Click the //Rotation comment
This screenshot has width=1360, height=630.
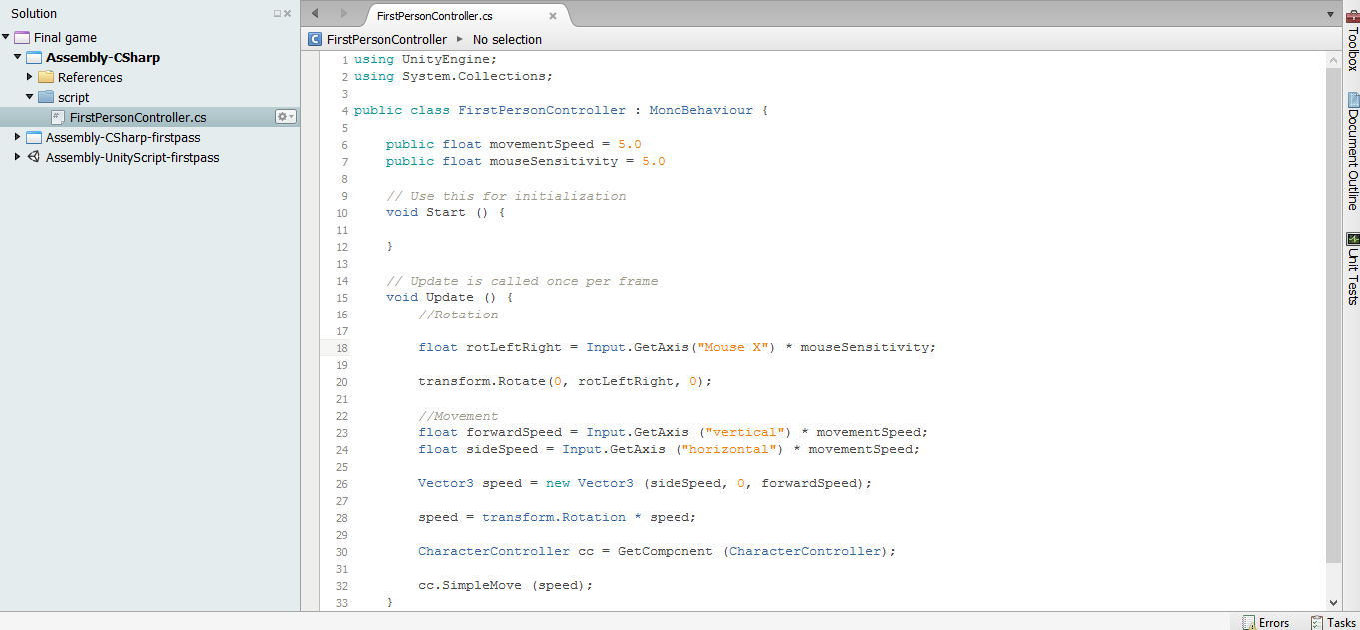coord(458,314)
